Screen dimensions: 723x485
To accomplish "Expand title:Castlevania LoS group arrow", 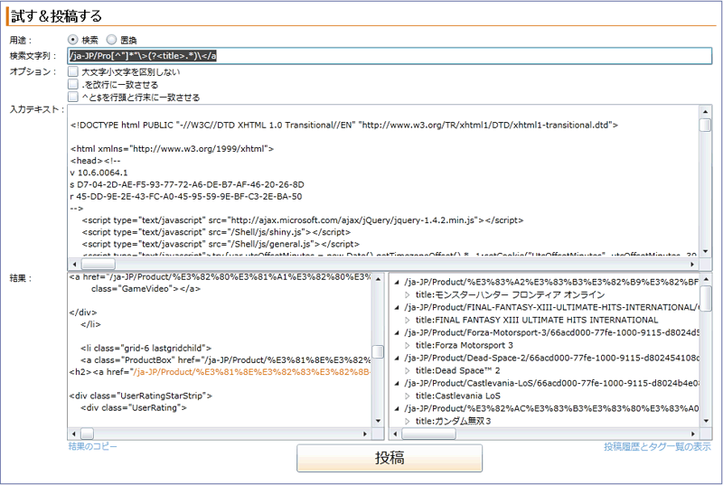I will click(x=408, y=396).
